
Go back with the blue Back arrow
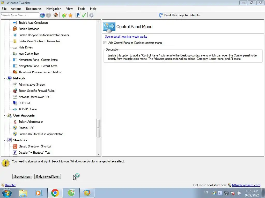42,15
